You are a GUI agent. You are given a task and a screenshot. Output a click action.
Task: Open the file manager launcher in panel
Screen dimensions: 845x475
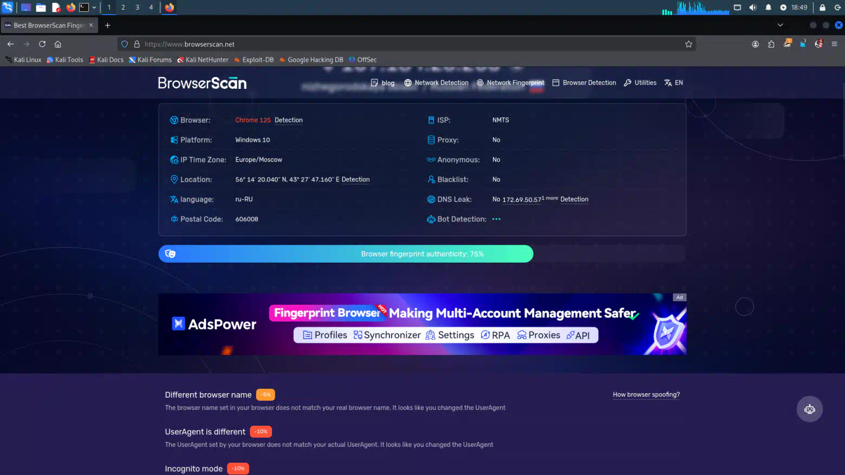pyautogui.click(x=41, y=7)
